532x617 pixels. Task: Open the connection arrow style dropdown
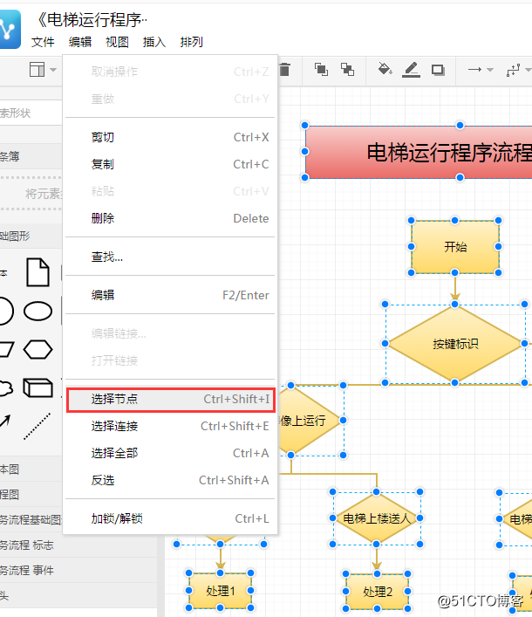click(x=481, y=70)
